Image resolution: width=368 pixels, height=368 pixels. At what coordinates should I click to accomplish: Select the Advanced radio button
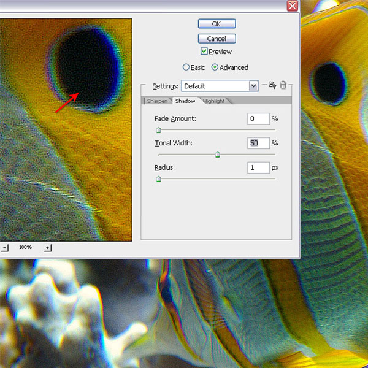pos(215,67)
